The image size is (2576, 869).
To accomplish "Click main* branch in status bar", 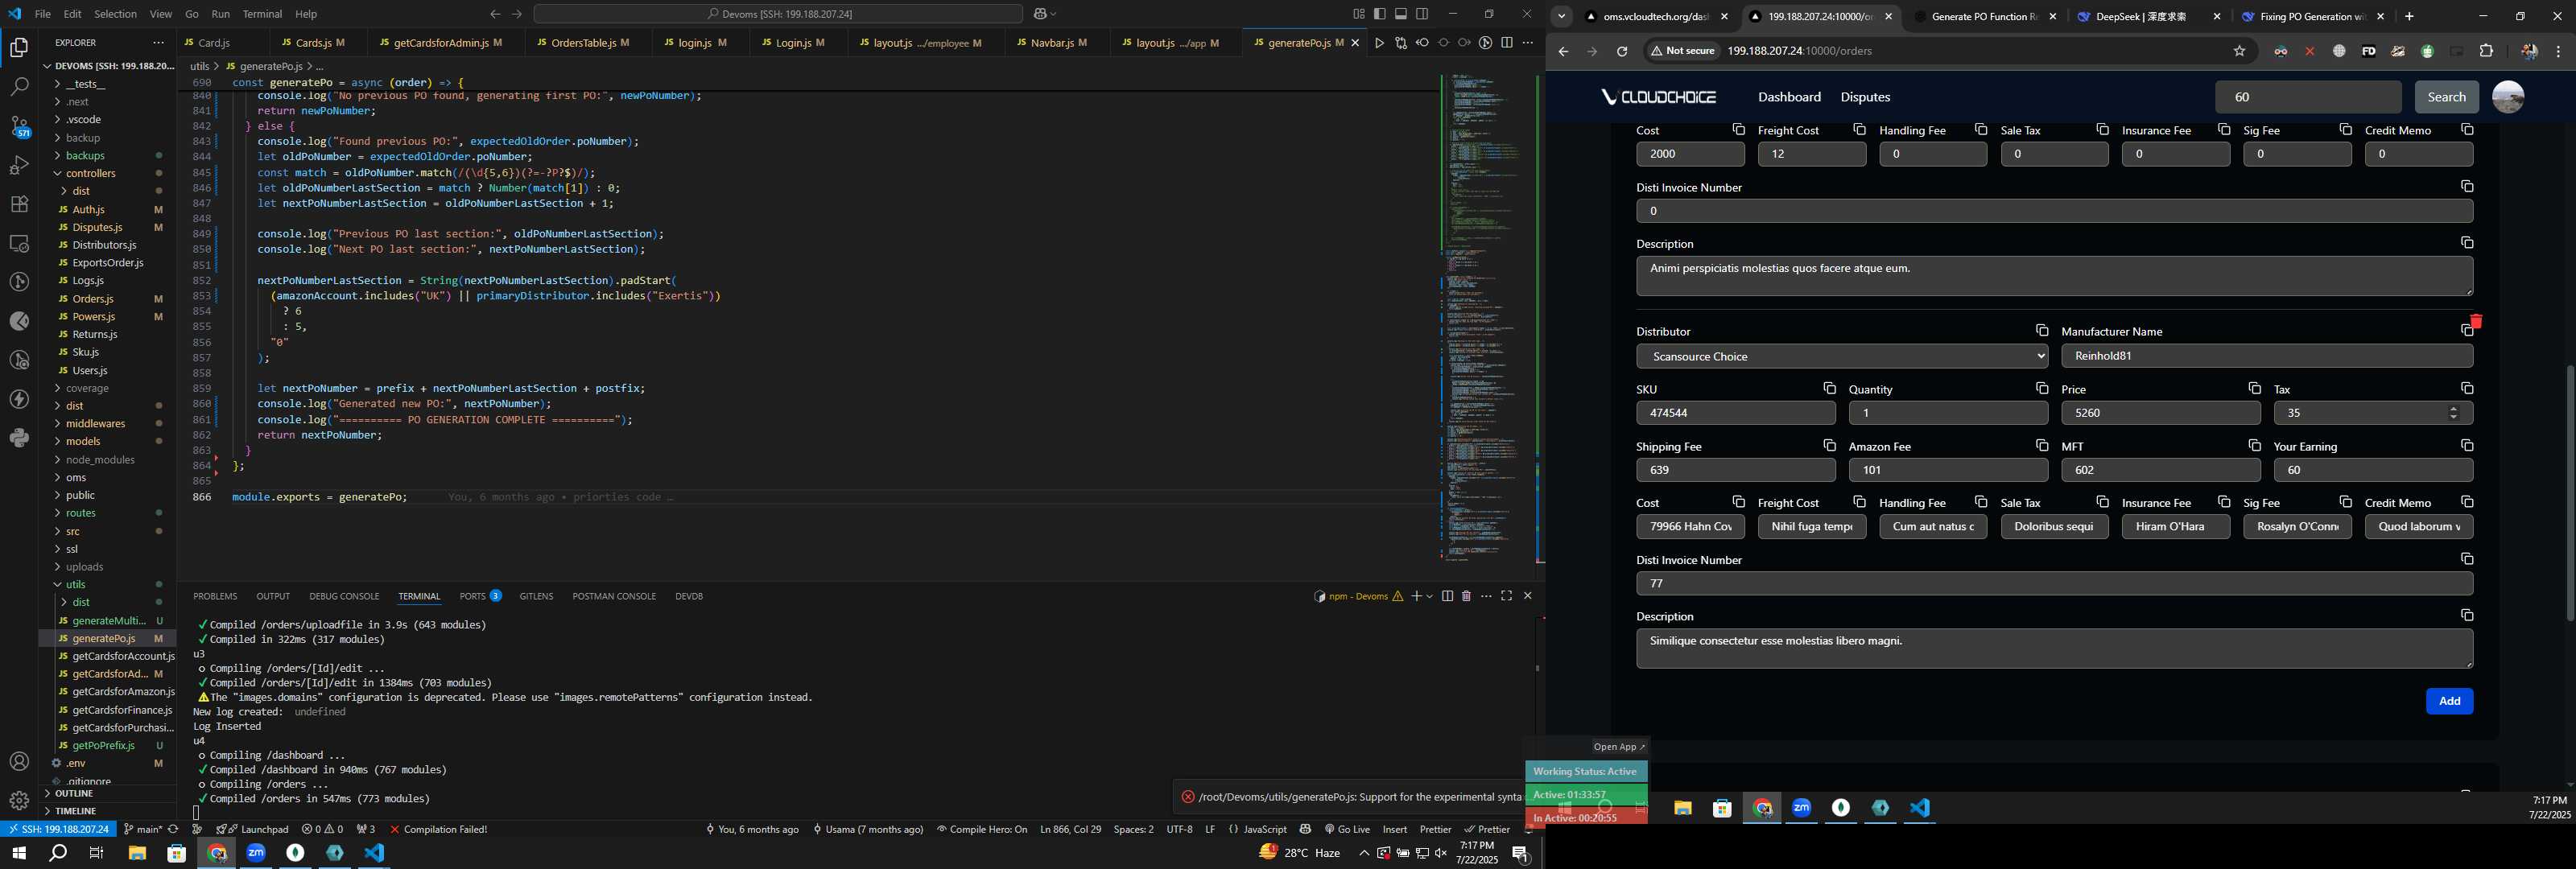I will pyautogui.click(x=143, y=829).
